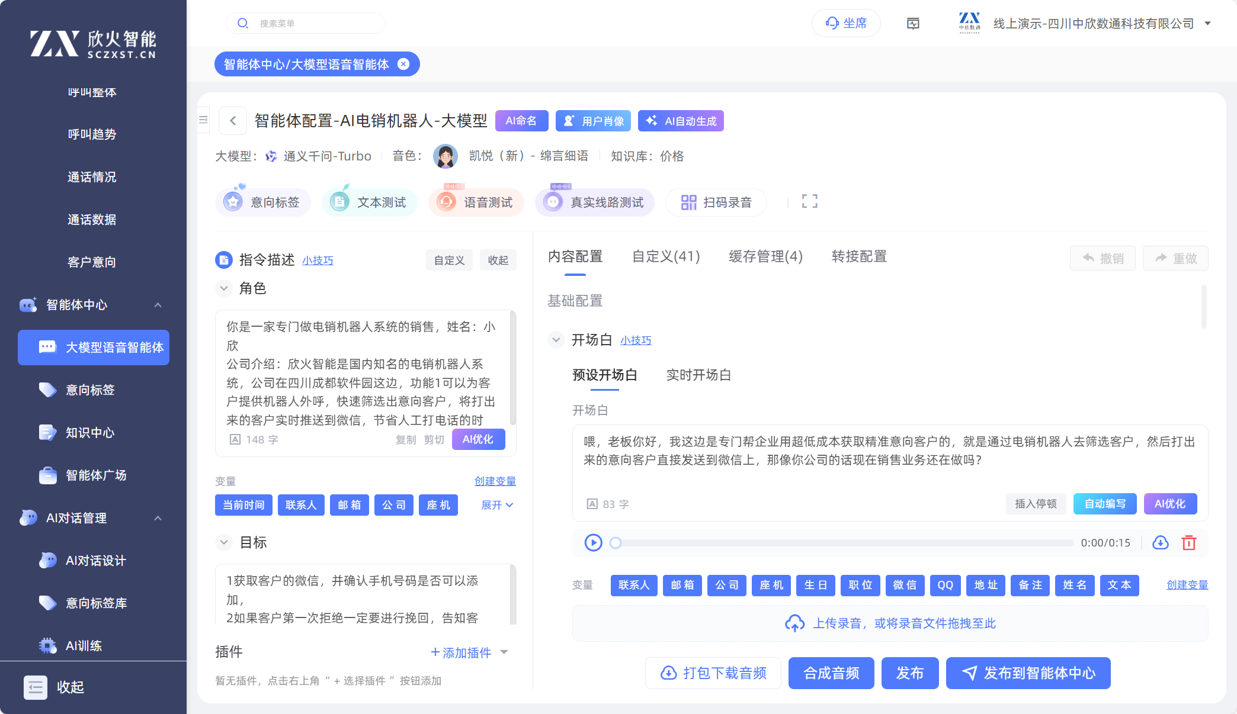1237x714 pixels.
Task: Toggle the sidebar fold icon
Action: [203, 120]
